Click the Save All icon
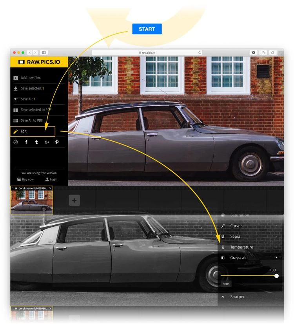Screen dimensions: 294x324 coord(16,99)
